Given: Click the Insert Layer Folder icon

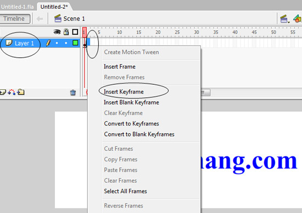Looking at the screenshot, I should tap(21, 92).
